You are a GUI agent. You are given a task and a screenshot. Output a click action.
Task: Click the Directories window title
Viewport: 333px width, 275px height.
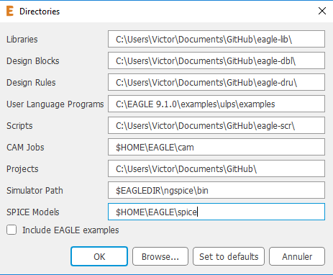[x=40, y=12]
